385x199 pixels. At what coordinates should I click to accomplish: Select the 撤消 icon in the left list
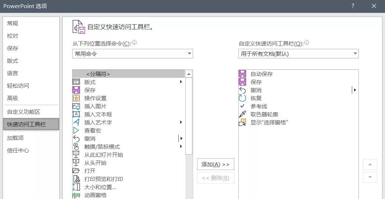point(76,138)
